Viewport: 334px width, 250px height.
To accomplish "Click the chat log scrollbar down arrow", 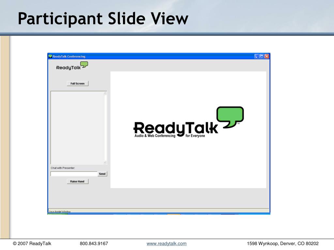I will pos(105,162).
